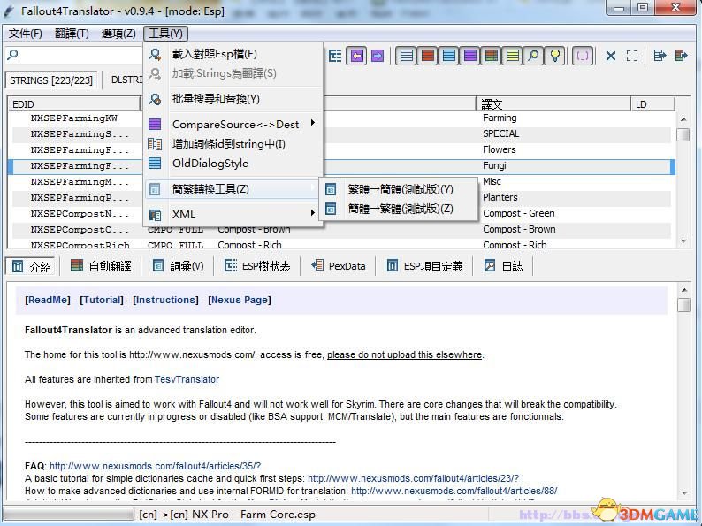
Task: Toggle the red-green mixed list filter button
Action: 491,56
